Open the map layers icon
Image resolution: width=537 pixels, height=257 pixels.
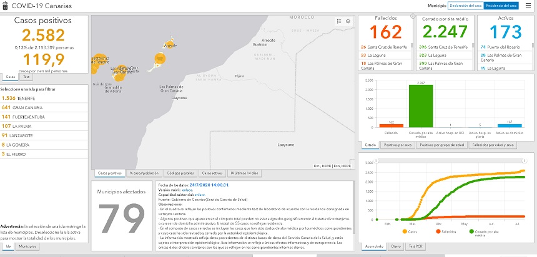[347, 21]
